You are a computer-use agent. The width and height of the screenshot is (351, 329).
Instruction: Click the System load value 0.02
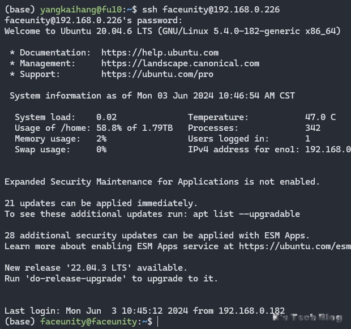106,117
